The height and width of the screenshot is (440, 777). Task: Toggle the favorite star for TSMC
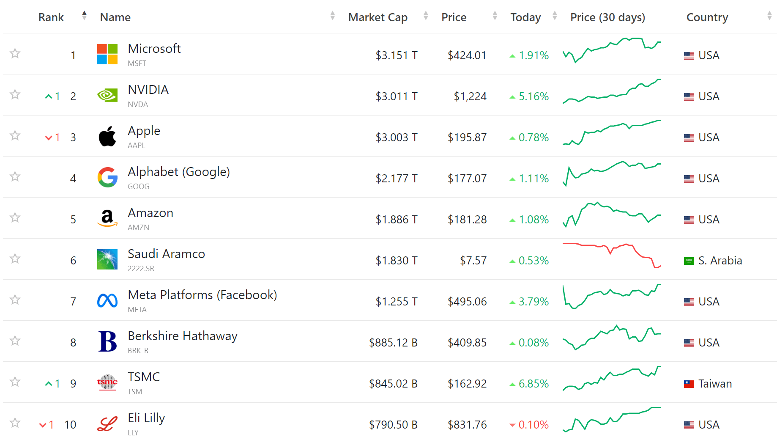tap(15, 382)
